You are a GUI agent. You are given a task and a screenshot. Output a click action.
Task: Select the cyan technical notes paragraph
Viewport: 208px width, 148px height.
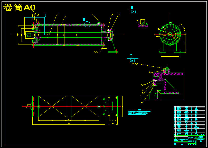[139, 112]
